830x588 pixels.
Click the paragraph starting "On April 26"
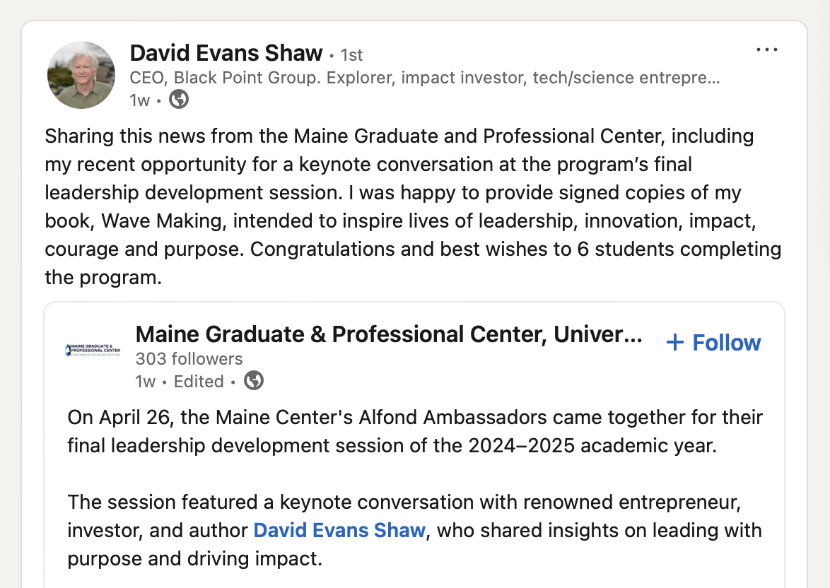[415, 430]
